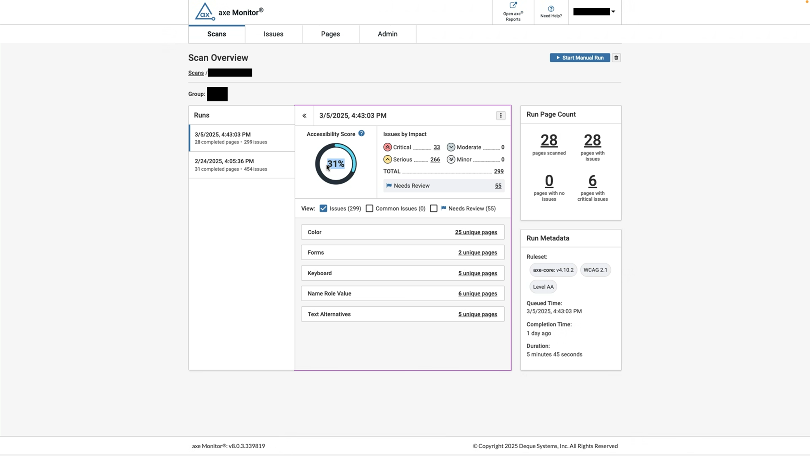
Task: Expand the Forms issues row
Action: tap(403, 253)
